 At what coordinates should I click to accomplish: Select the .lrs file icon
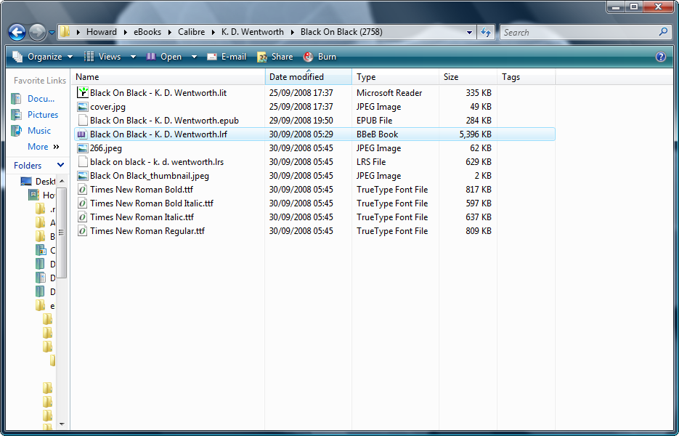tap(83, 161)
